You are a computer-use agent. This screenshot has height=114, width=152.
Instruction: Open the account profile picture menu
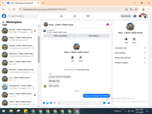pyautogui.click(x=145, y=16)
